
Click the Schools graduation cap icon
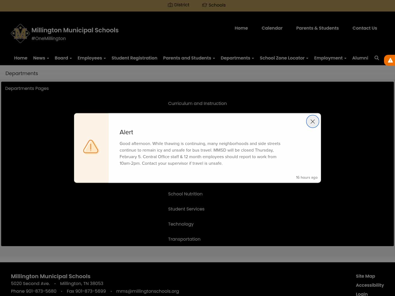coord(204,5)
